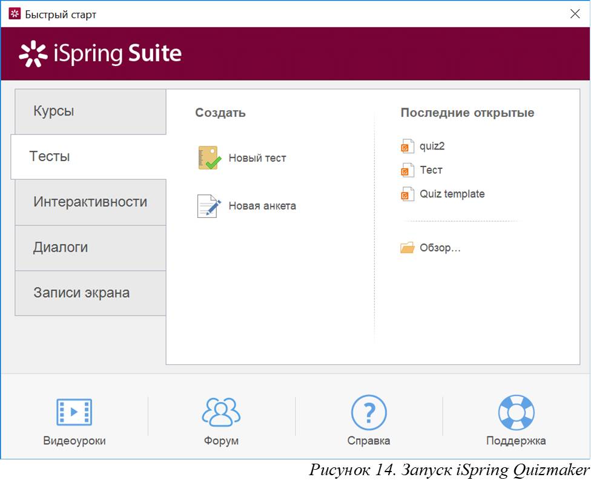The width and height of the screenshot is (591, 480).
Task: Switch to Записи экрана tab
Action: (90, 293)
